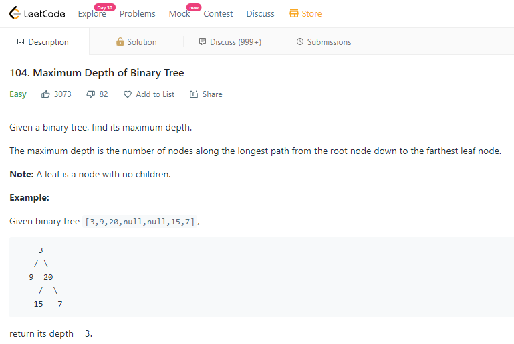Click the clock icon beside Submissions
The height and width of the screenshot is (344, 514).
pos(300,41)
